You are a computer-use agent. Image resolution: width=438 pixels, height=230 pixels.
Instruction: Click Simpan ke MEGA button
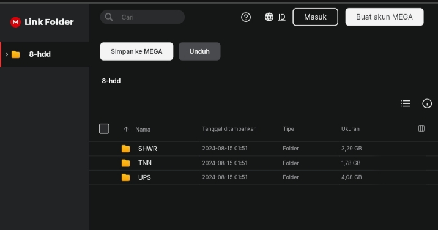tap(136, 51)
